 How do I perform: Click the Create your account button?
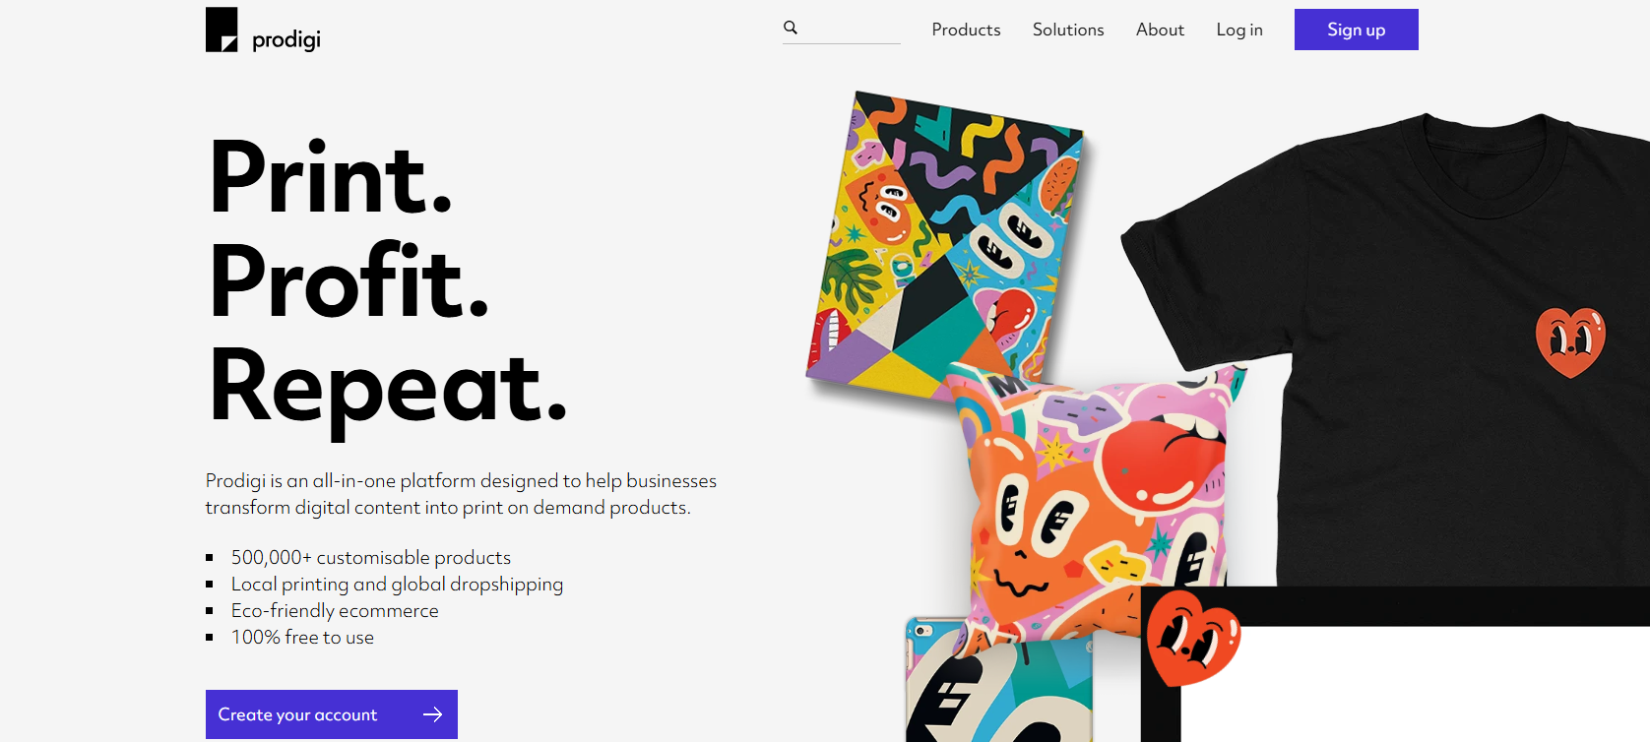pyautogui.click(x=332, y=714)
